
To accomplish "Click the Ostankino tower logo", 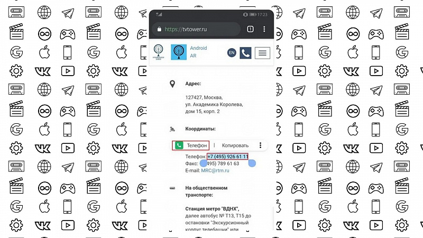I will pos(158,52).
